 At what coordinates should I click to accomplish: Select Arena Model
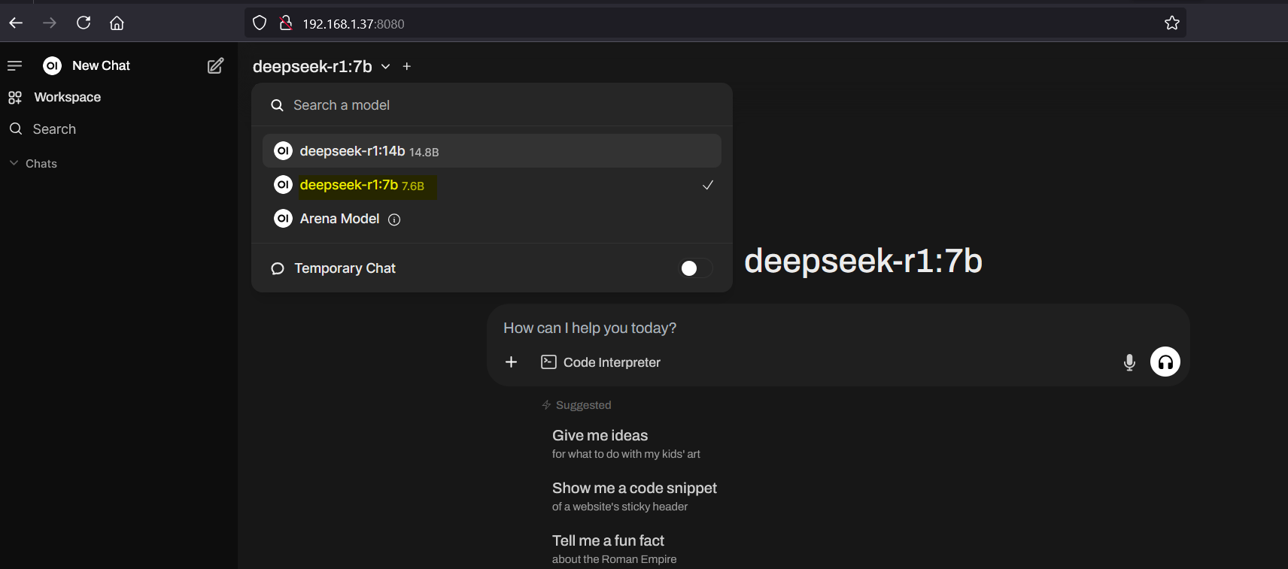click(x=492, y=219)
